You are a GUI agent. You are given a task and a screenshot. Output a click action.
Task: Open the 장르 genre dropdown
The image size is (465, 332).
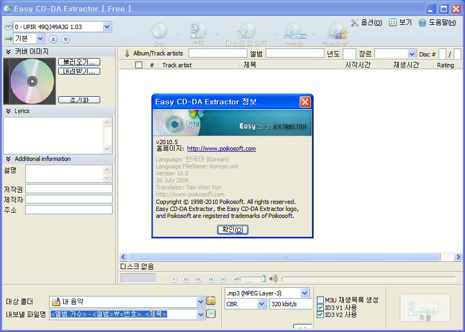pyautogui.click(x=411, y=54)
